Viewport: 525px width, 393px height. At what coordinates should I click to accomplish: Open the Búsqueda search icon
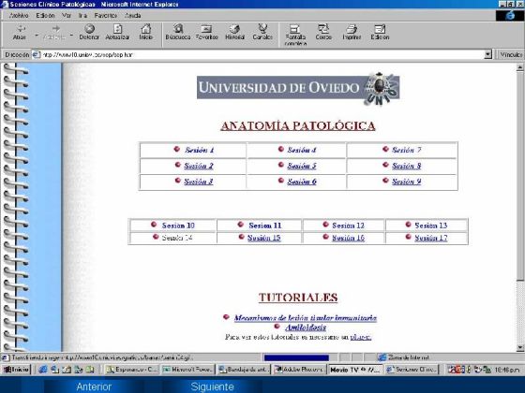178,29
